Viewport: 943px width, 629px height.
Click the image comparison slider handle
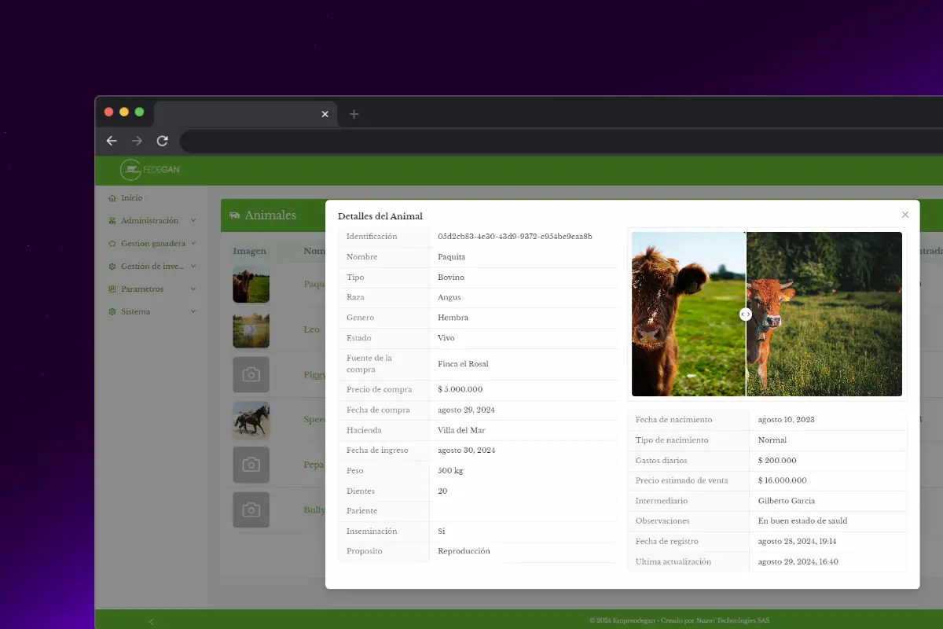pos(746,314)
